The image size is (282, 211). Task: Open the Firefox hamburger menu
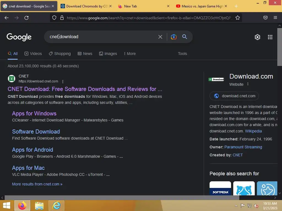point(275,18)
